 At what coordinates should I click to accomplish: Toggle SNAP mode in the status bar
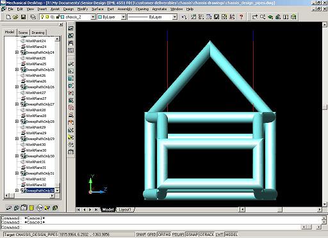(x=141, y=234)
